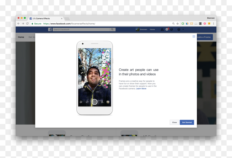Click the browser address bar URL

69,24
